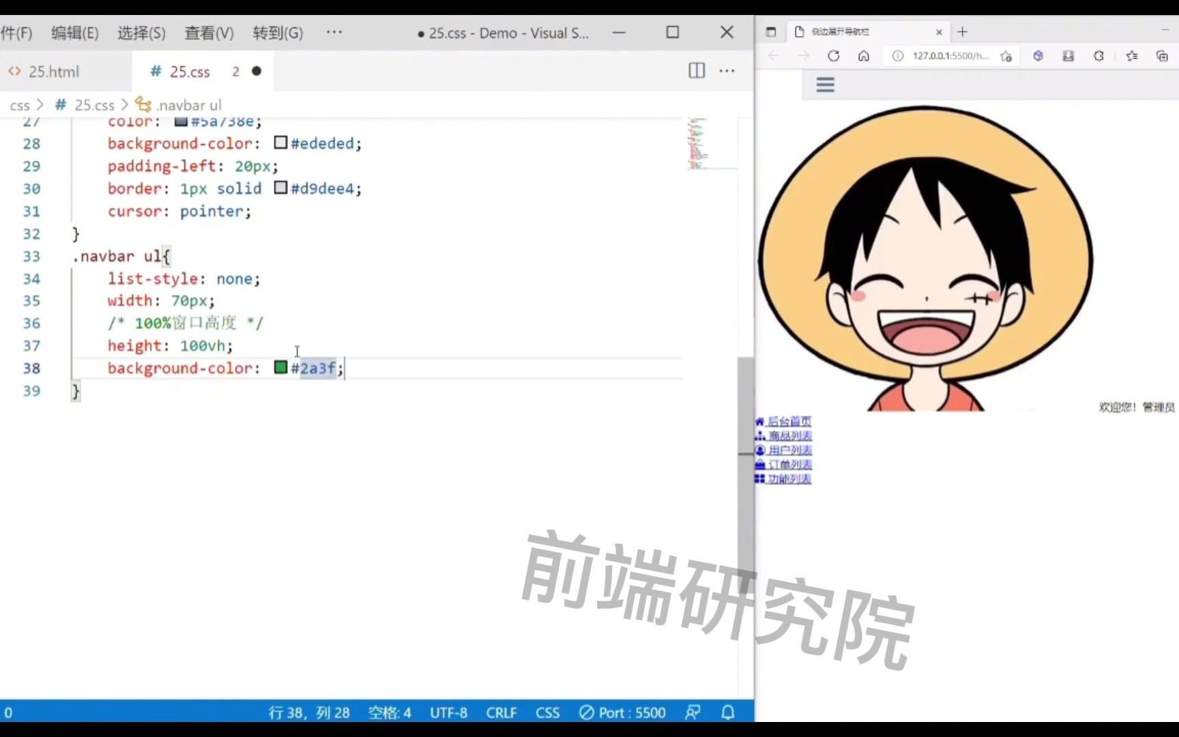Screen dimensions: 1179x737
Task: Open the 用户列表 link
Action: 790,450
